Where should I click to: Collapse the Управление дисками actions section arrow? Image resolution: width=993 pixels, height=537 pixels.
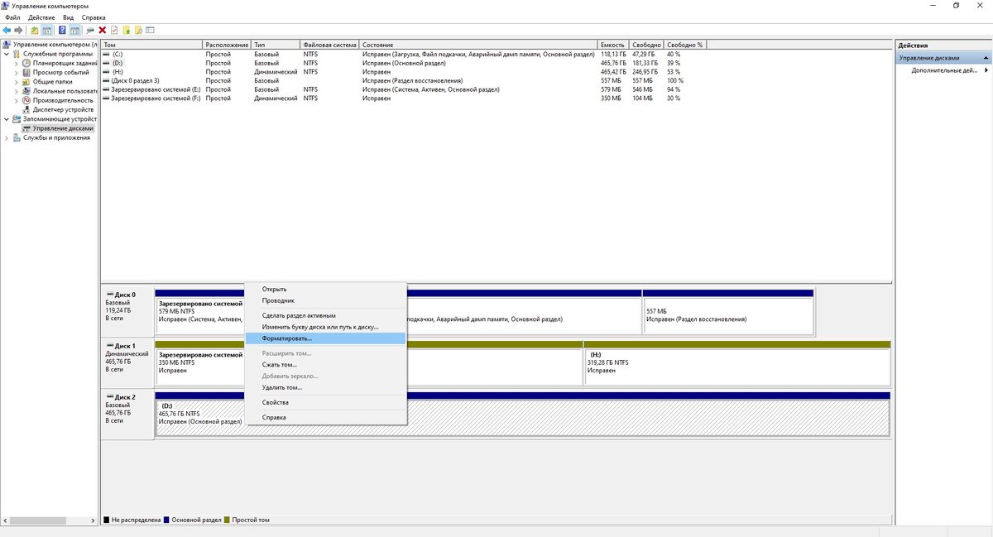click(986, 59)
